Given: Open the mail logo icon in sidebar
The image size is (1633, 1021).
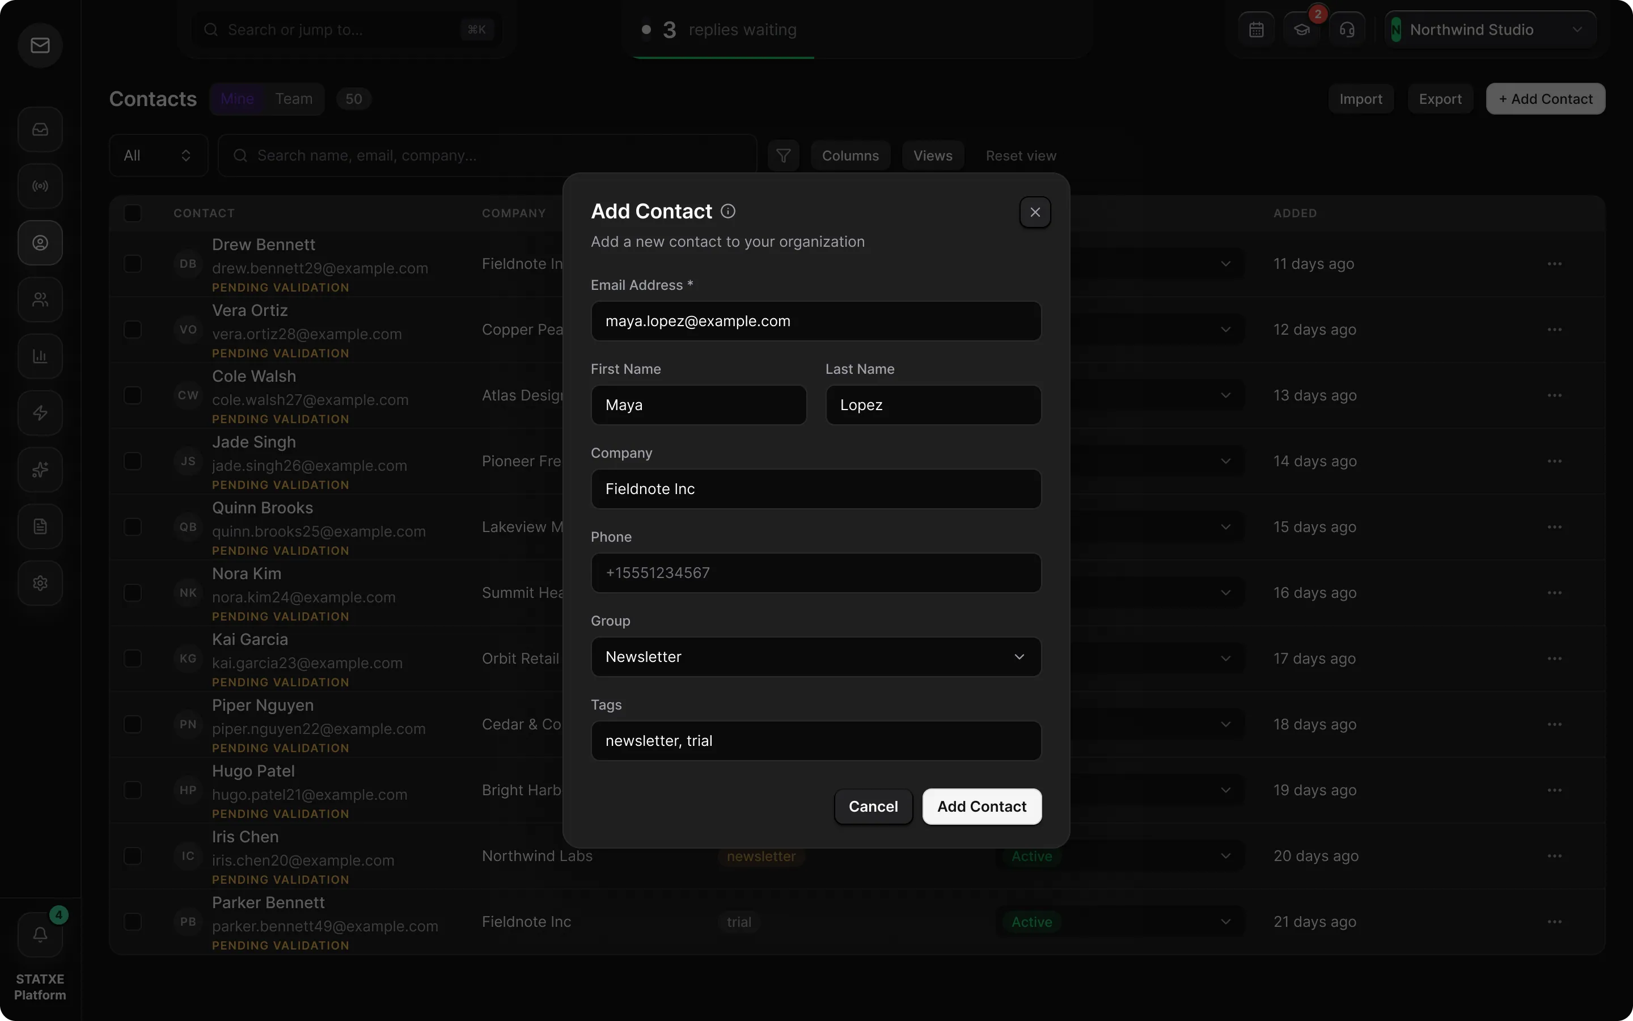Looking at the screenshot, I should coord(40,45).
